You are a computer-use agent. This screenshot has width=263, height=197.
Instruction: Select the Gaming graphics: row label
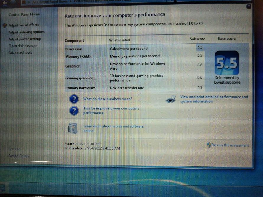79,78
